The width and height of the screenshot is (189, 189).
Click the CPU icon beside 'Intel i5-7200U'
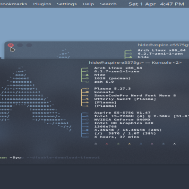click(87, 116)
